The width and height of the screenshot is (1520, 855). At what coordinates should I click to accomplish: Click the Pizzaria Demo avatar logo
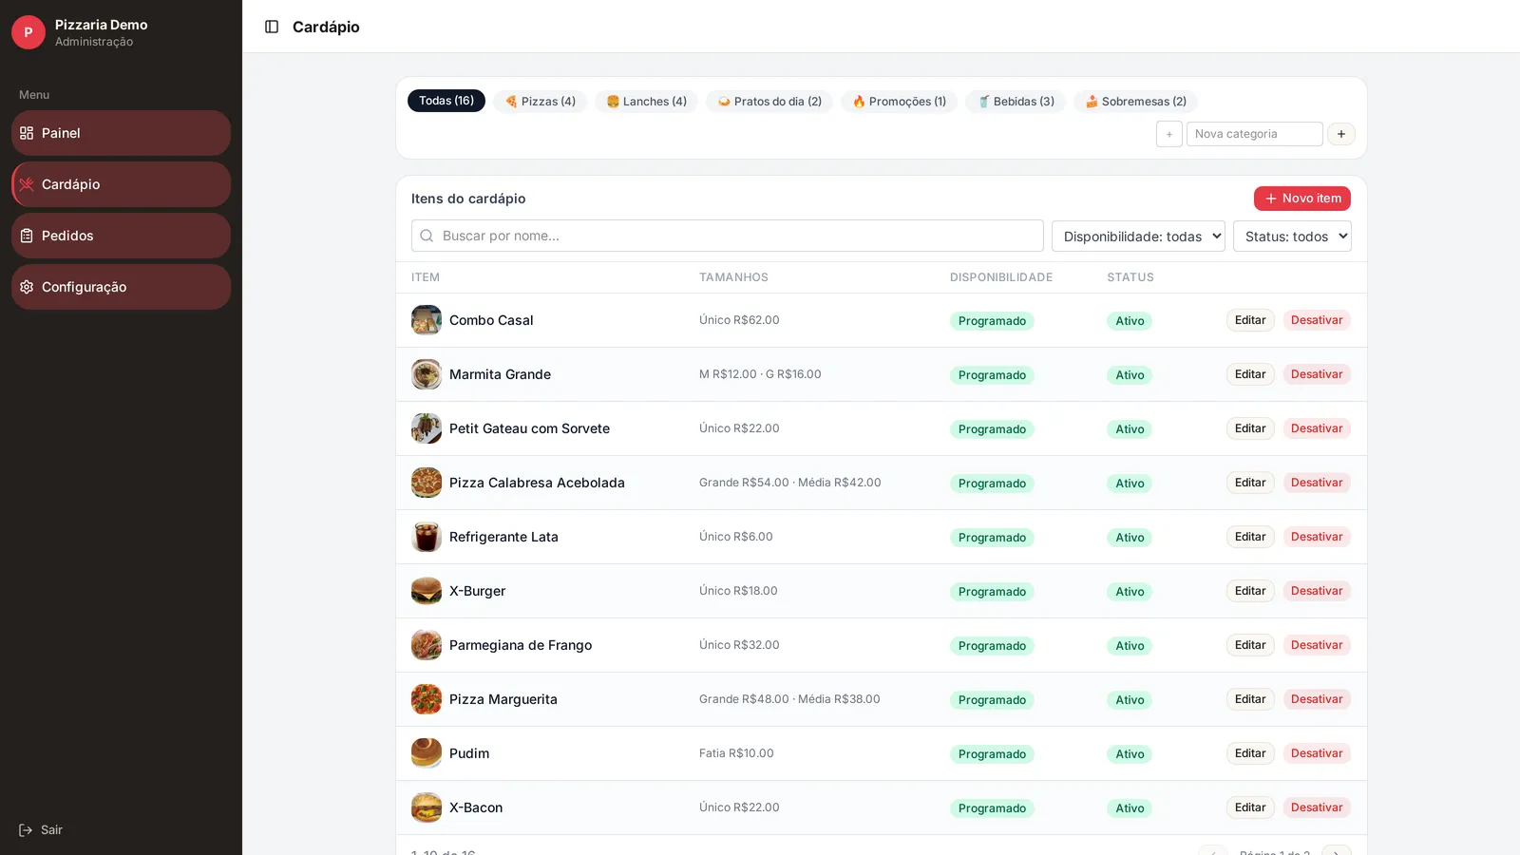(x=28, y=32)
